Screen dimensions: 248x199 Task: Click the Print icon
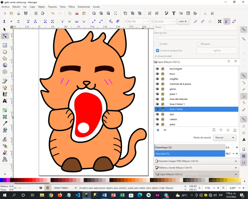26,13
